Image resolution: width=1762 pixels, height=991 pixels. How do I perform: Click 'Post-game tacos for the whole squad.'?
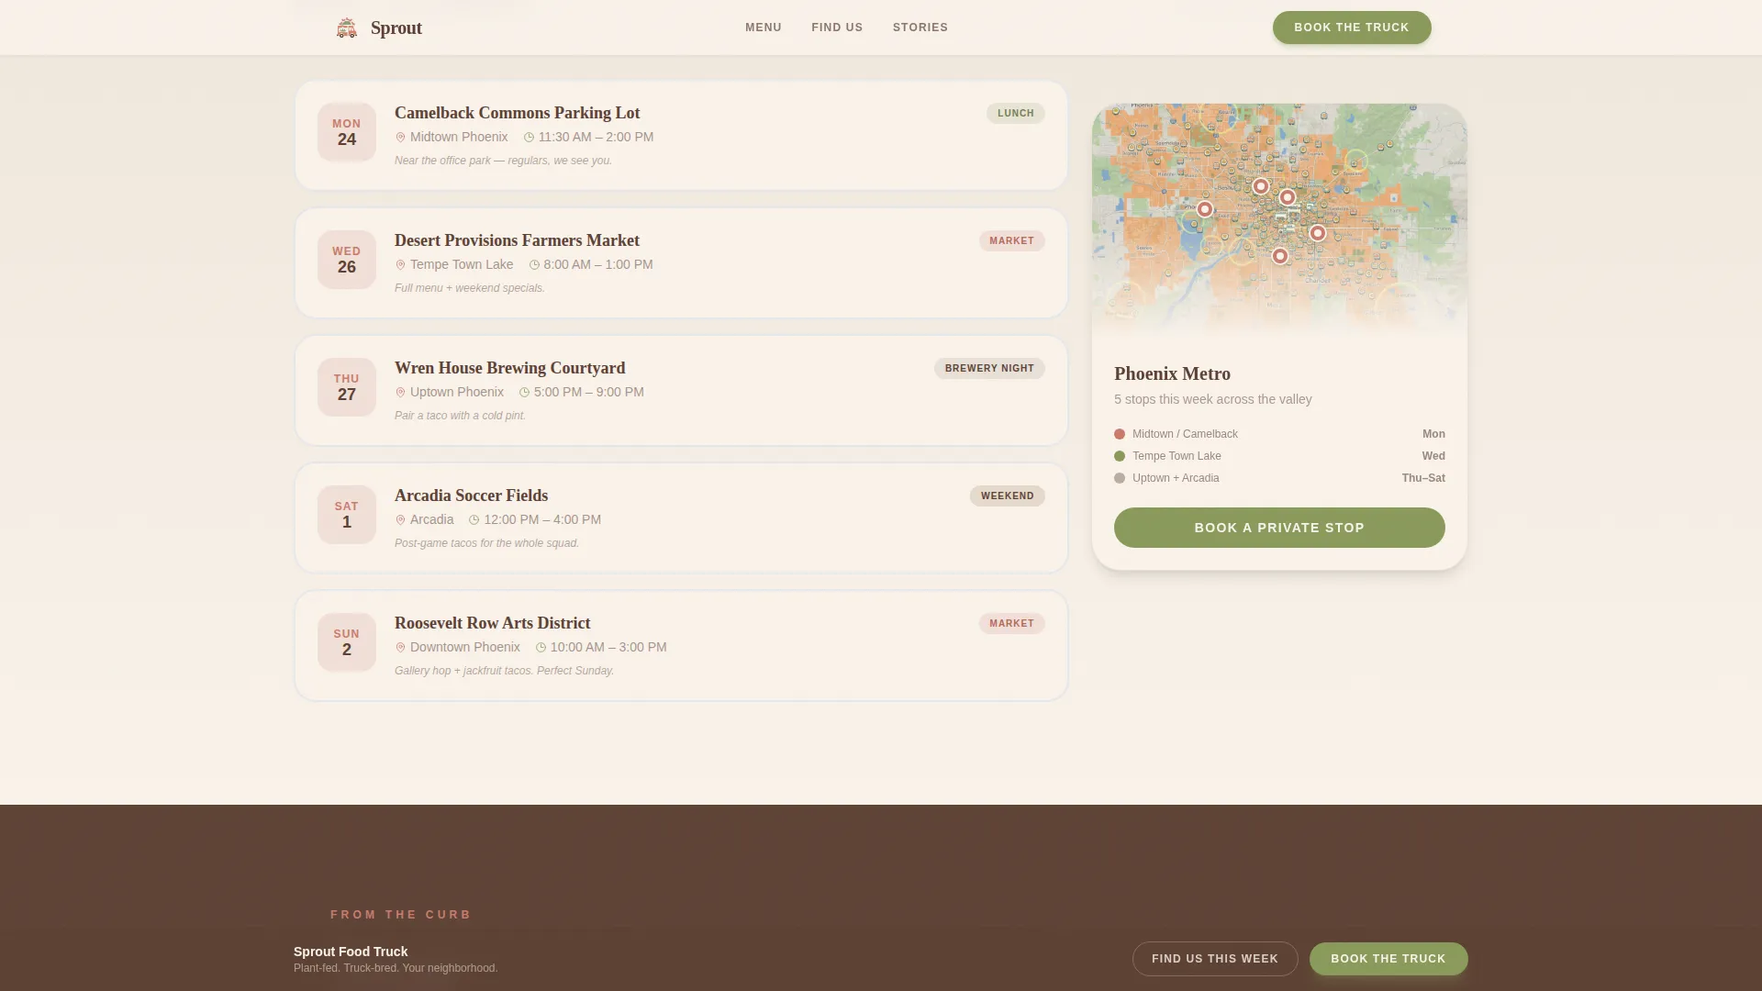487,543
